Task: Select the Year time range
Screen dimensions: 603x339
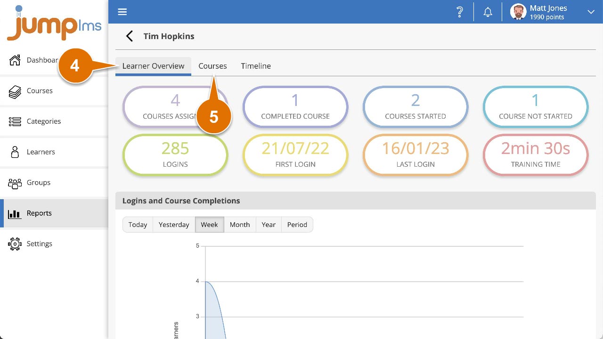Action: [269, 225]
